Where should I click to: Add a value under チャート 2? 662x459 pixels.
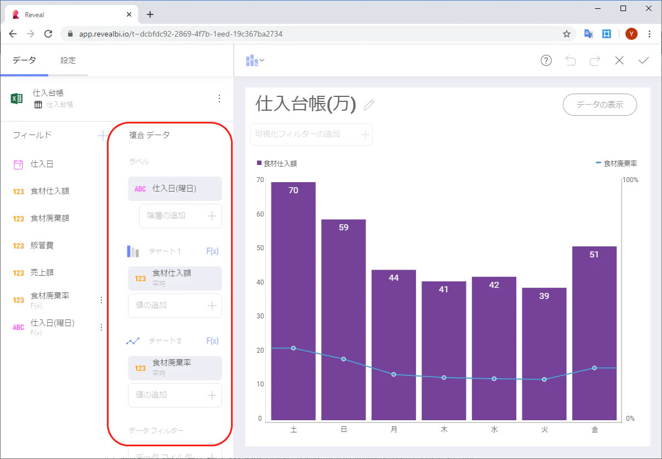click(x=175, y=395)
